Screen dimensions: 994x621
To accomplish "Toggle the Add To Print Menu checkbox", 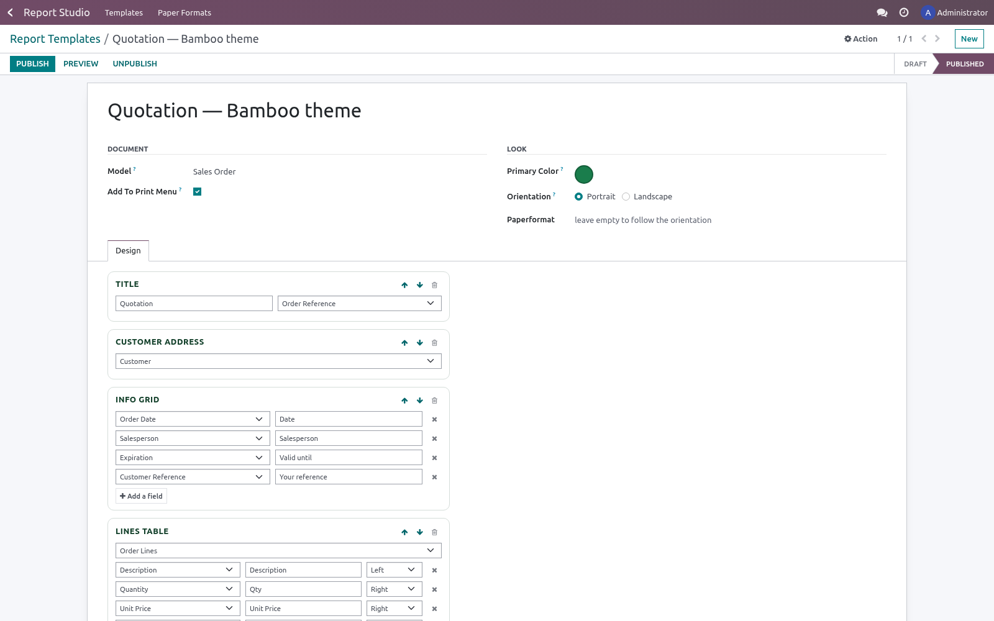I will click(197, 191).
